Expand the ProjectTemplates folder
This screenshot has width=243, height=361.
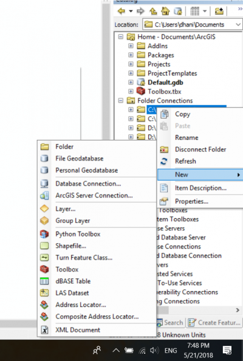point(131,73)
